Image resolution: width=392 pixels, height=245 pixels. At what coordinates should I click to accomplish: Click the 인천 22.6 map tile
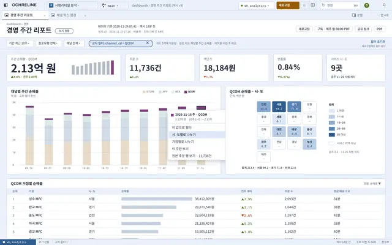(263, 107)
